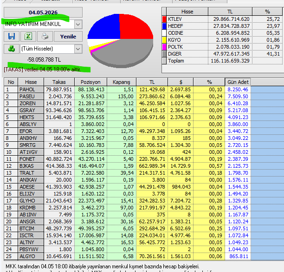Select the PAHOL row cell
Screen dimensions: 284x272
pos(31,89)
